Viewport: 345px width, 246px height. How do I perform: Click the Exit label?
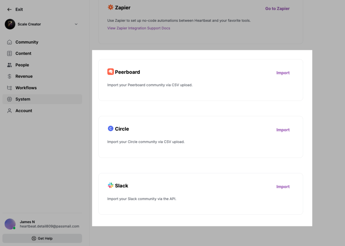(19, 9)
